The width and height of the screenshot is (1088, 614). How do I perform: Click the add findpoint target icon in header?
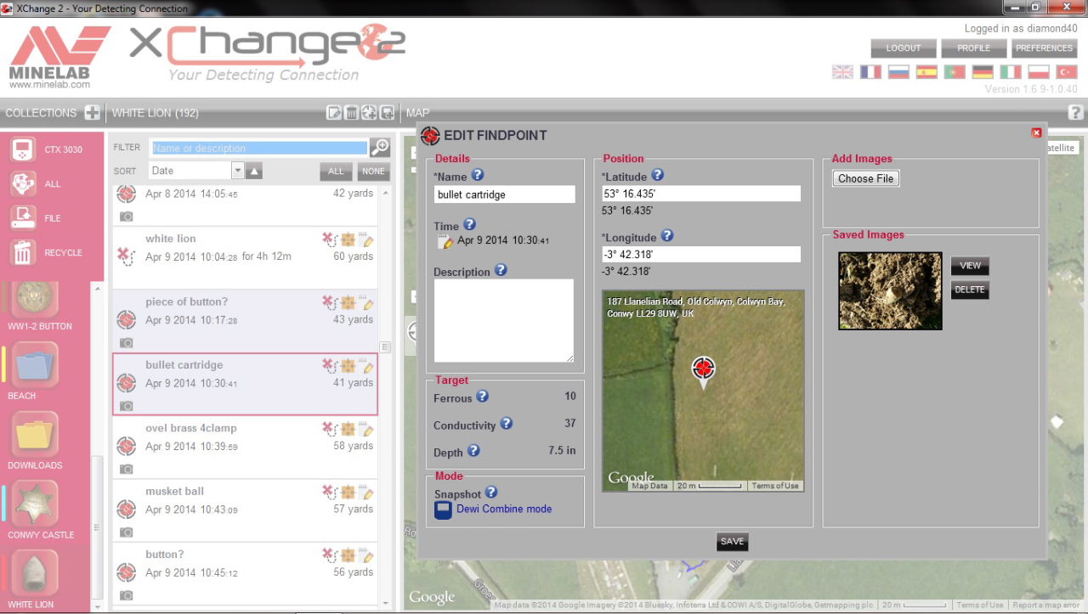point(369,113)
